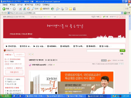Click the heart avatar beside 코코사랑
The width and height of the screenshot is (131, 98).
(30, 65)
